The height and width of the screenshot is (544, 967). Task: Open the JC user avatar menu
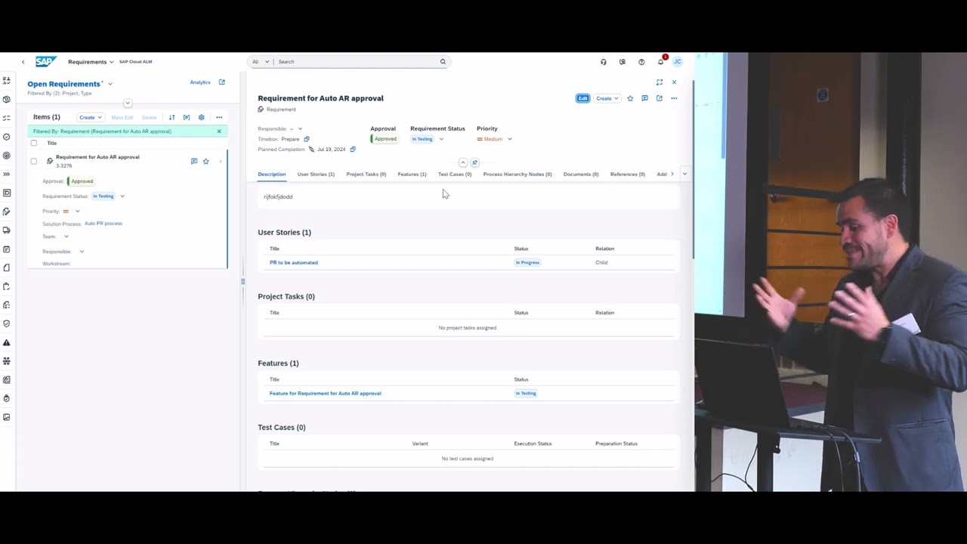coord(677,62)
